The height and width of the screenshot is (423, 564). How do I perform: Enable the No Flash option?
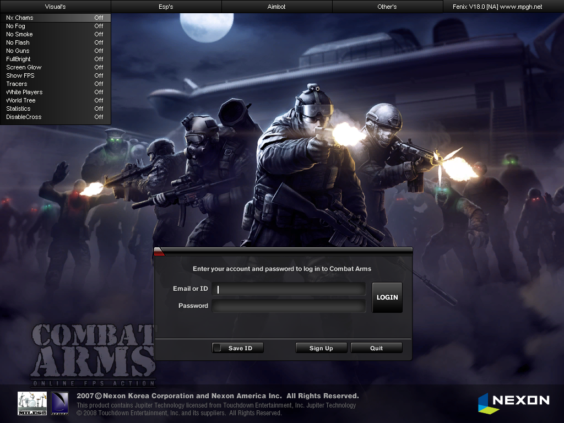click(56, 42)
